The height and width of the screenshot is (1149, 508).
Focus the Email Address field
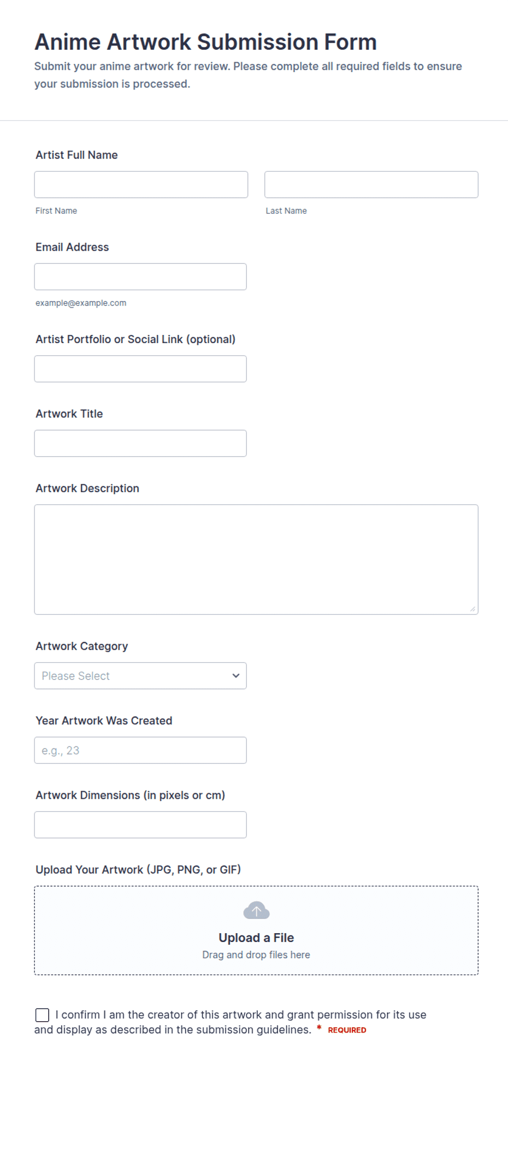tap(140, 276)
